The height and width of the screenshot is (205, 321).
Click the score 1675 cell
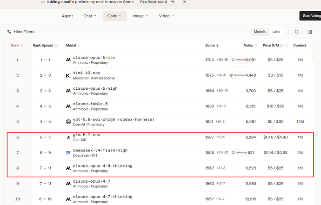(209, 75)
